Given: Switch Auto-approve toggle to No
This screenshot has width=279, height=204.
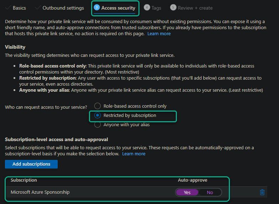Looking at the screenshot, I should (x=210, y=192).
